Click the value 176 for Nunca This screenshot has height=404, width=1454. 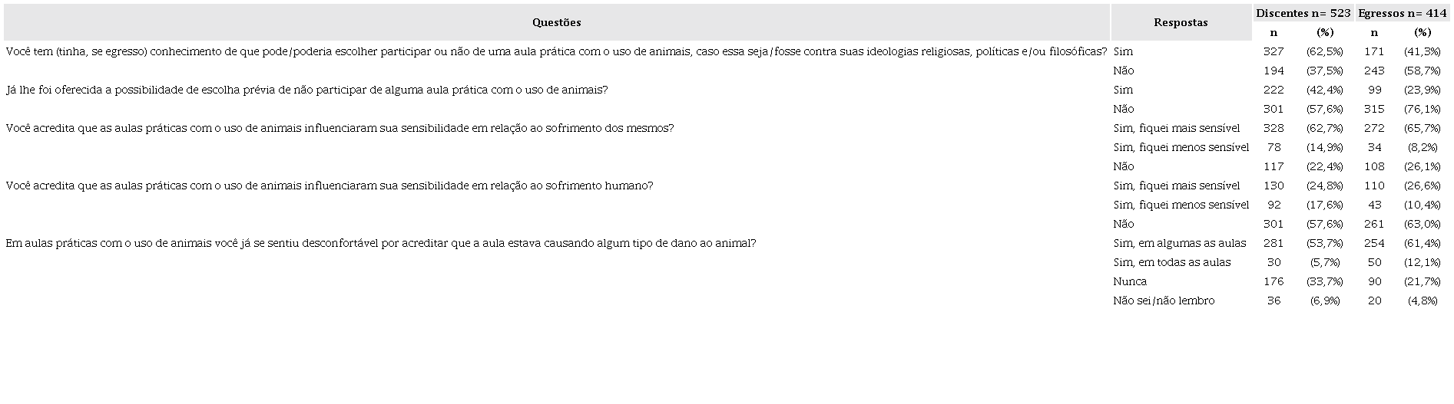(x=1273, y=281)
